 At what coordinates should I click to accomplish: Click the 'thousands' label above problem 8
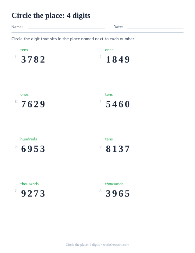coord(114,184)
